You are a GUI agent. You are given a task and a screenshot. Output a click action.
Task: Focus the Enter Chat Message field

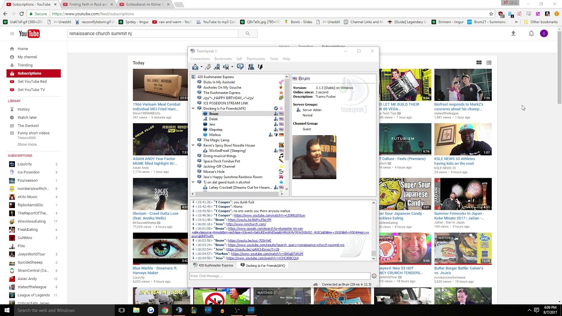coord(280,276)
